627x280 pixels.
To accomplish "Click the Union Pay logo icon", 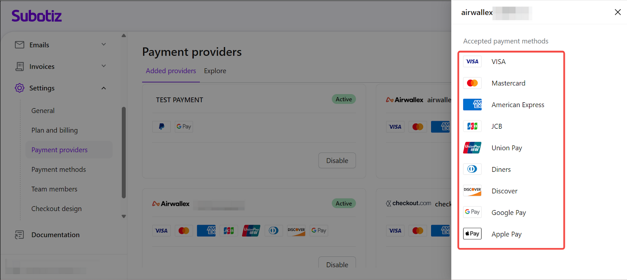I will click(472, 148).
